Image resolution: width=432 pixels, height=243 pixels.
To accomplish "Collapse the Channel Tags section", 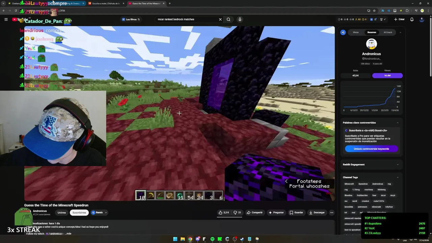I will coord(398,177).
